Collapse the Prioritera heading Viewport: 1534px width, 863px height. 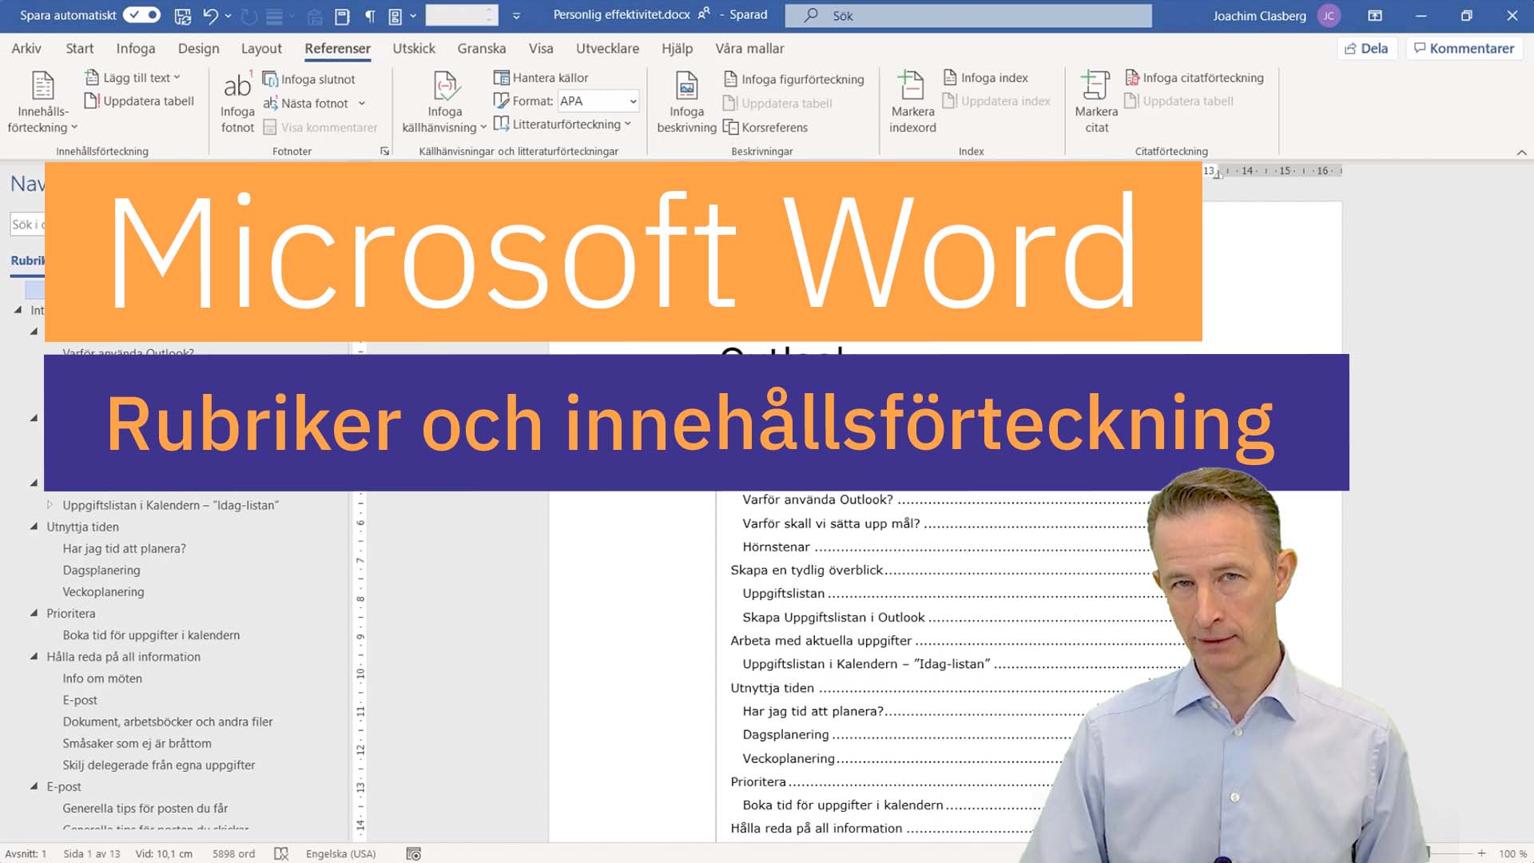34,613
